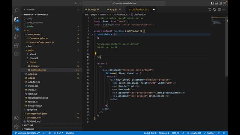The width and height of the screenshot is (240, 135).
Task: Open the Run and Debug view icon
Action: 16,37
